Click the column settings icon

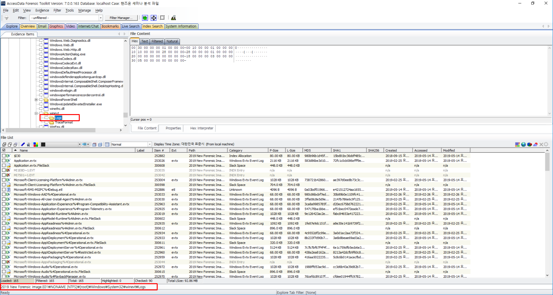click(x=107, y=144)
